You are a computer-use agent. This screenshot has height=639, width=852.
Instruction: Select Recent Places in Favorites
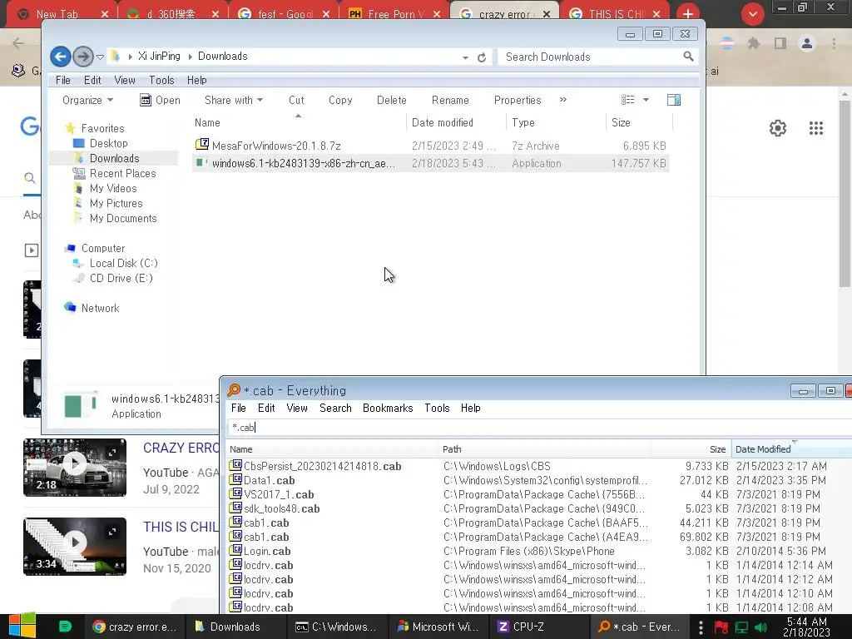(123, 173)
